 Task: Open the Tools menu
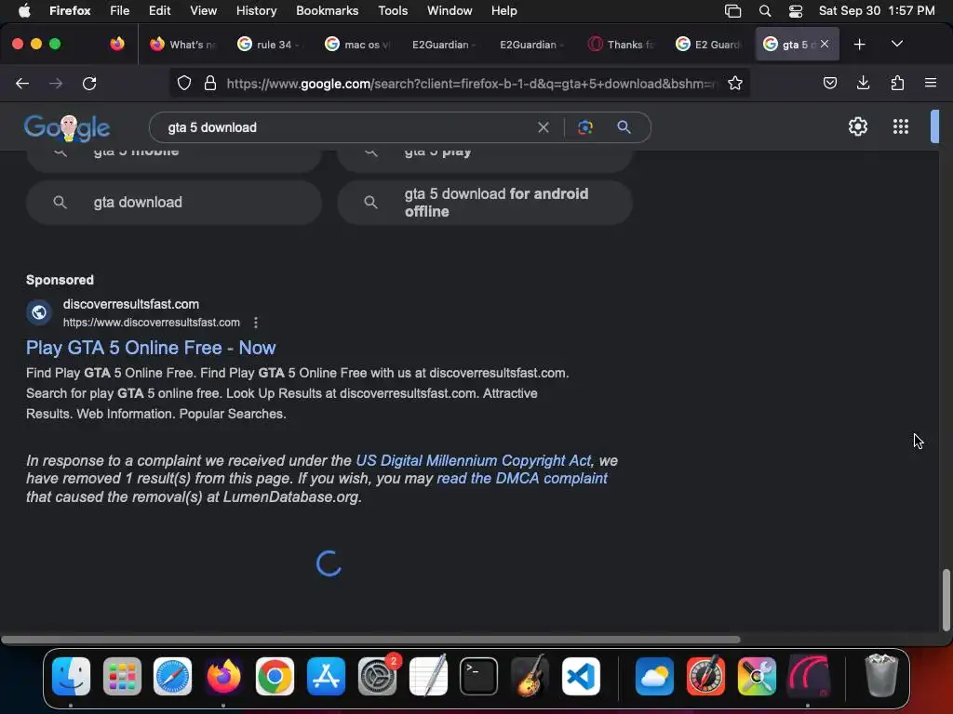pos(393,11)
